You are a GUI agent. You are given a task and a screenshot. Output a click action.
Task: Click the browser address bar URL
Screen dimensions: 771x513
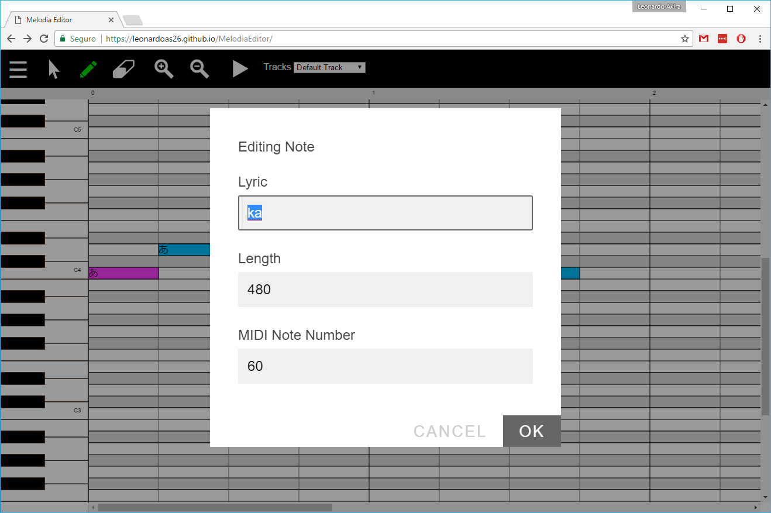pos(190,39)
